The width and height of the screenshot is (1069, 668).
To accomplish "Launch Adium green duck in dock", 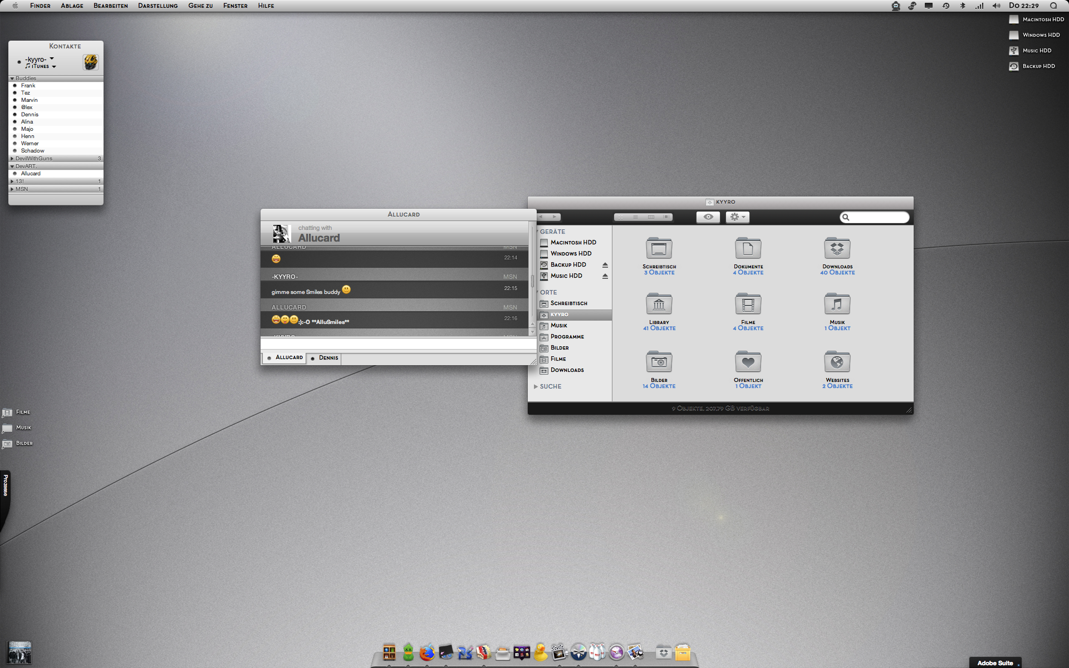I will tap(408, 652).
